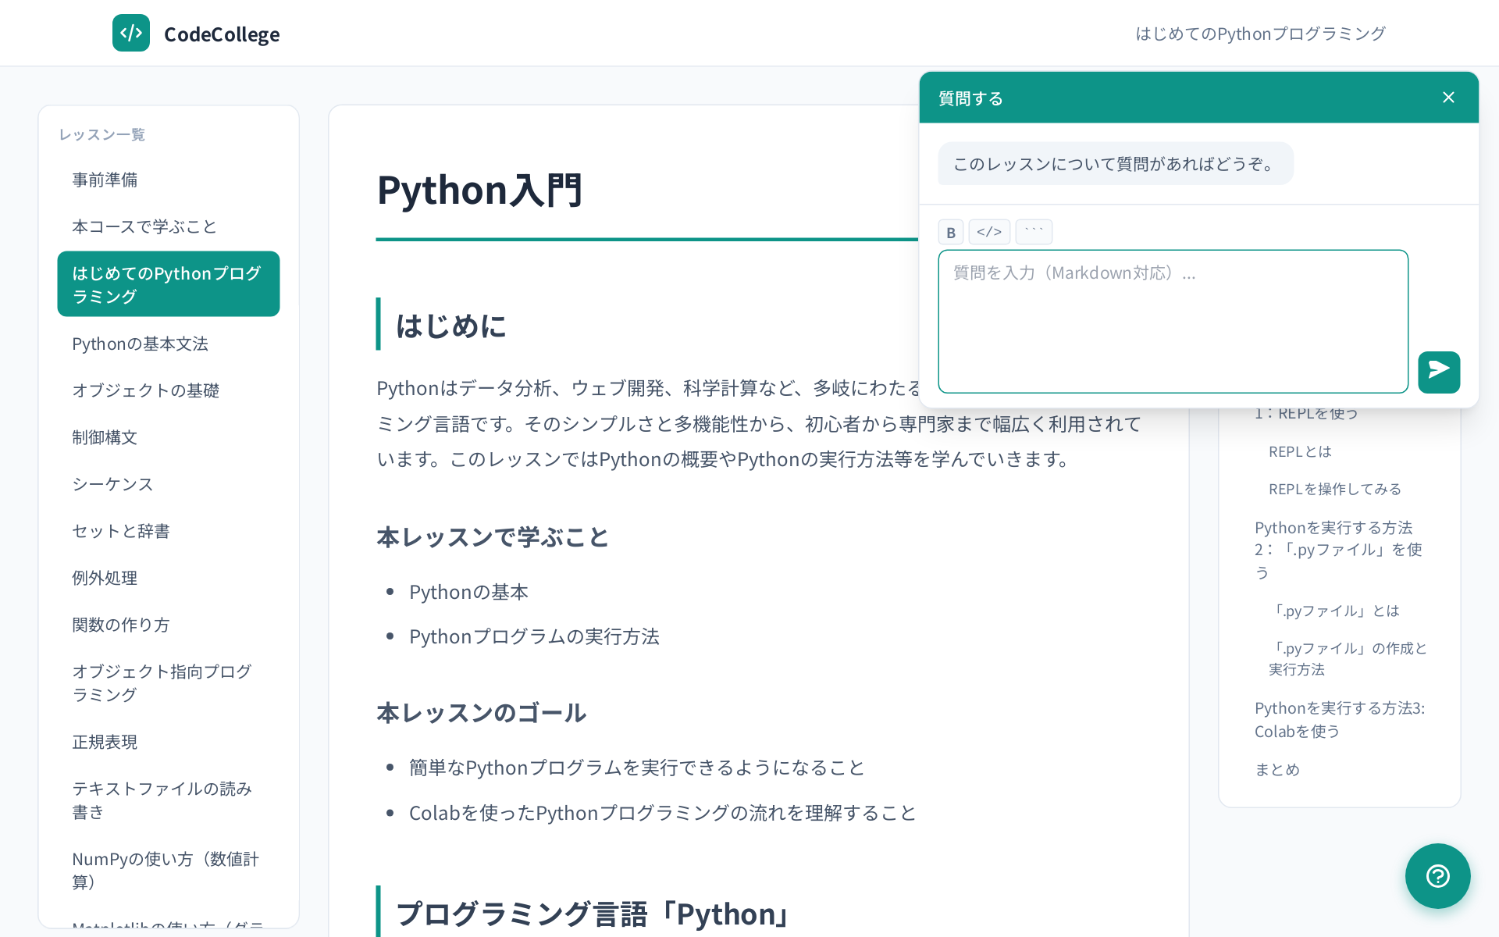This screenshot has width=1499, height=937.
Task: Click the chat message このレッスンについて質問があればどうぞ。
Action: click(1116, 164)
